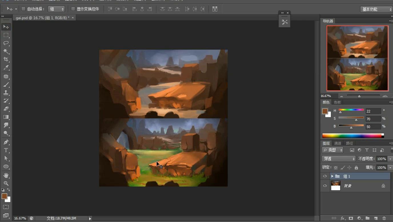This screenshot has width=393, height=222.
Task: Click the navigator zoom out button
Action: coord(342,96)
